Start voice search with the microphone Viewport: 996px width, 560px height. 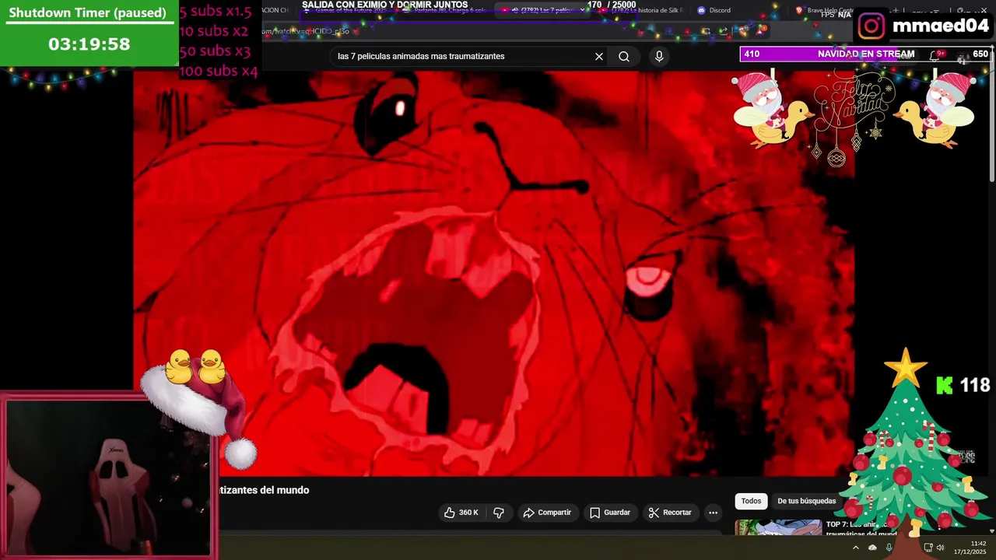click(x=659, y=56)
